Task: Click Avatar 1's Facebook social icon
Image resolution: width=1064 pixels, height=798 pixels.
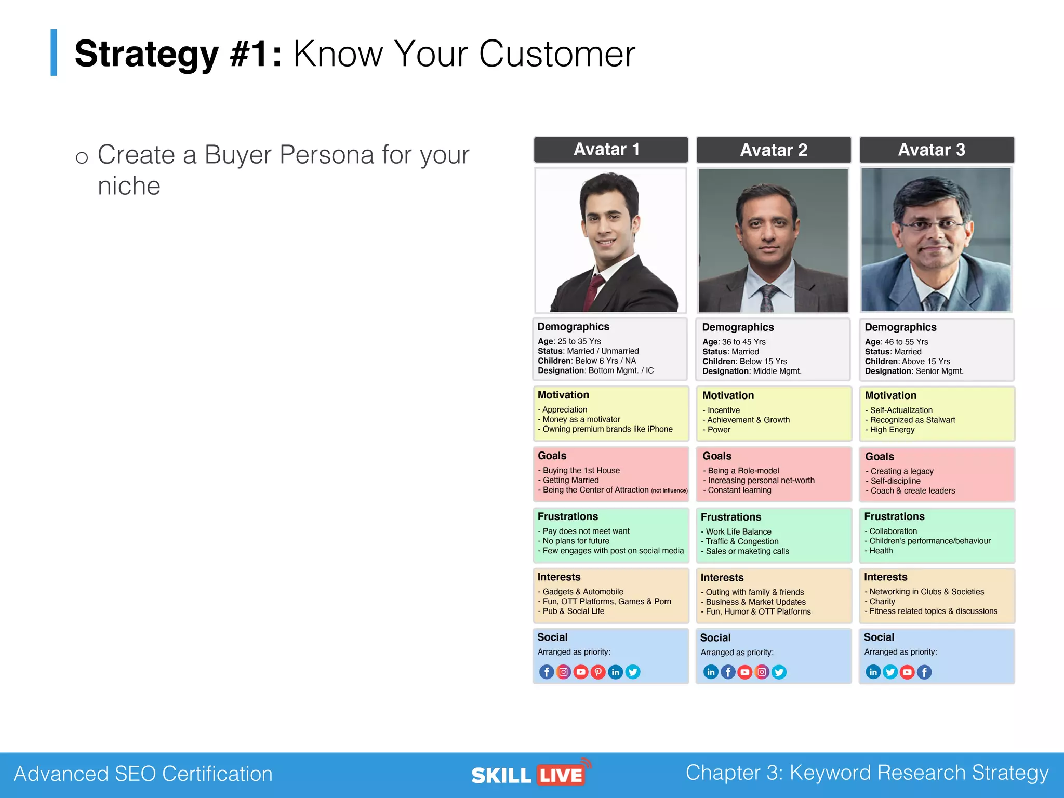Action: point(547,672)
